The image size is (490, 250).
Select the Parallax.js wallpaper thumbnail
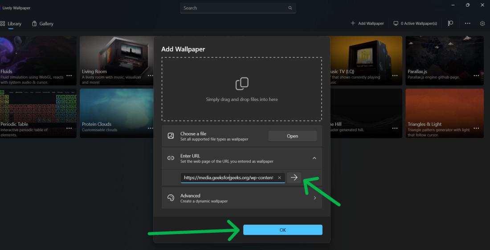point(445,60)
